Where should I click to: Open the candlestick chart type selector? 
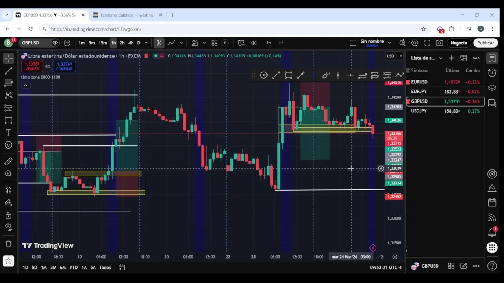159,43
